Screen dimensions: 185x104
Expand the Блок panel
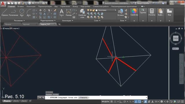pyautogui.click(x=123, y=21)
